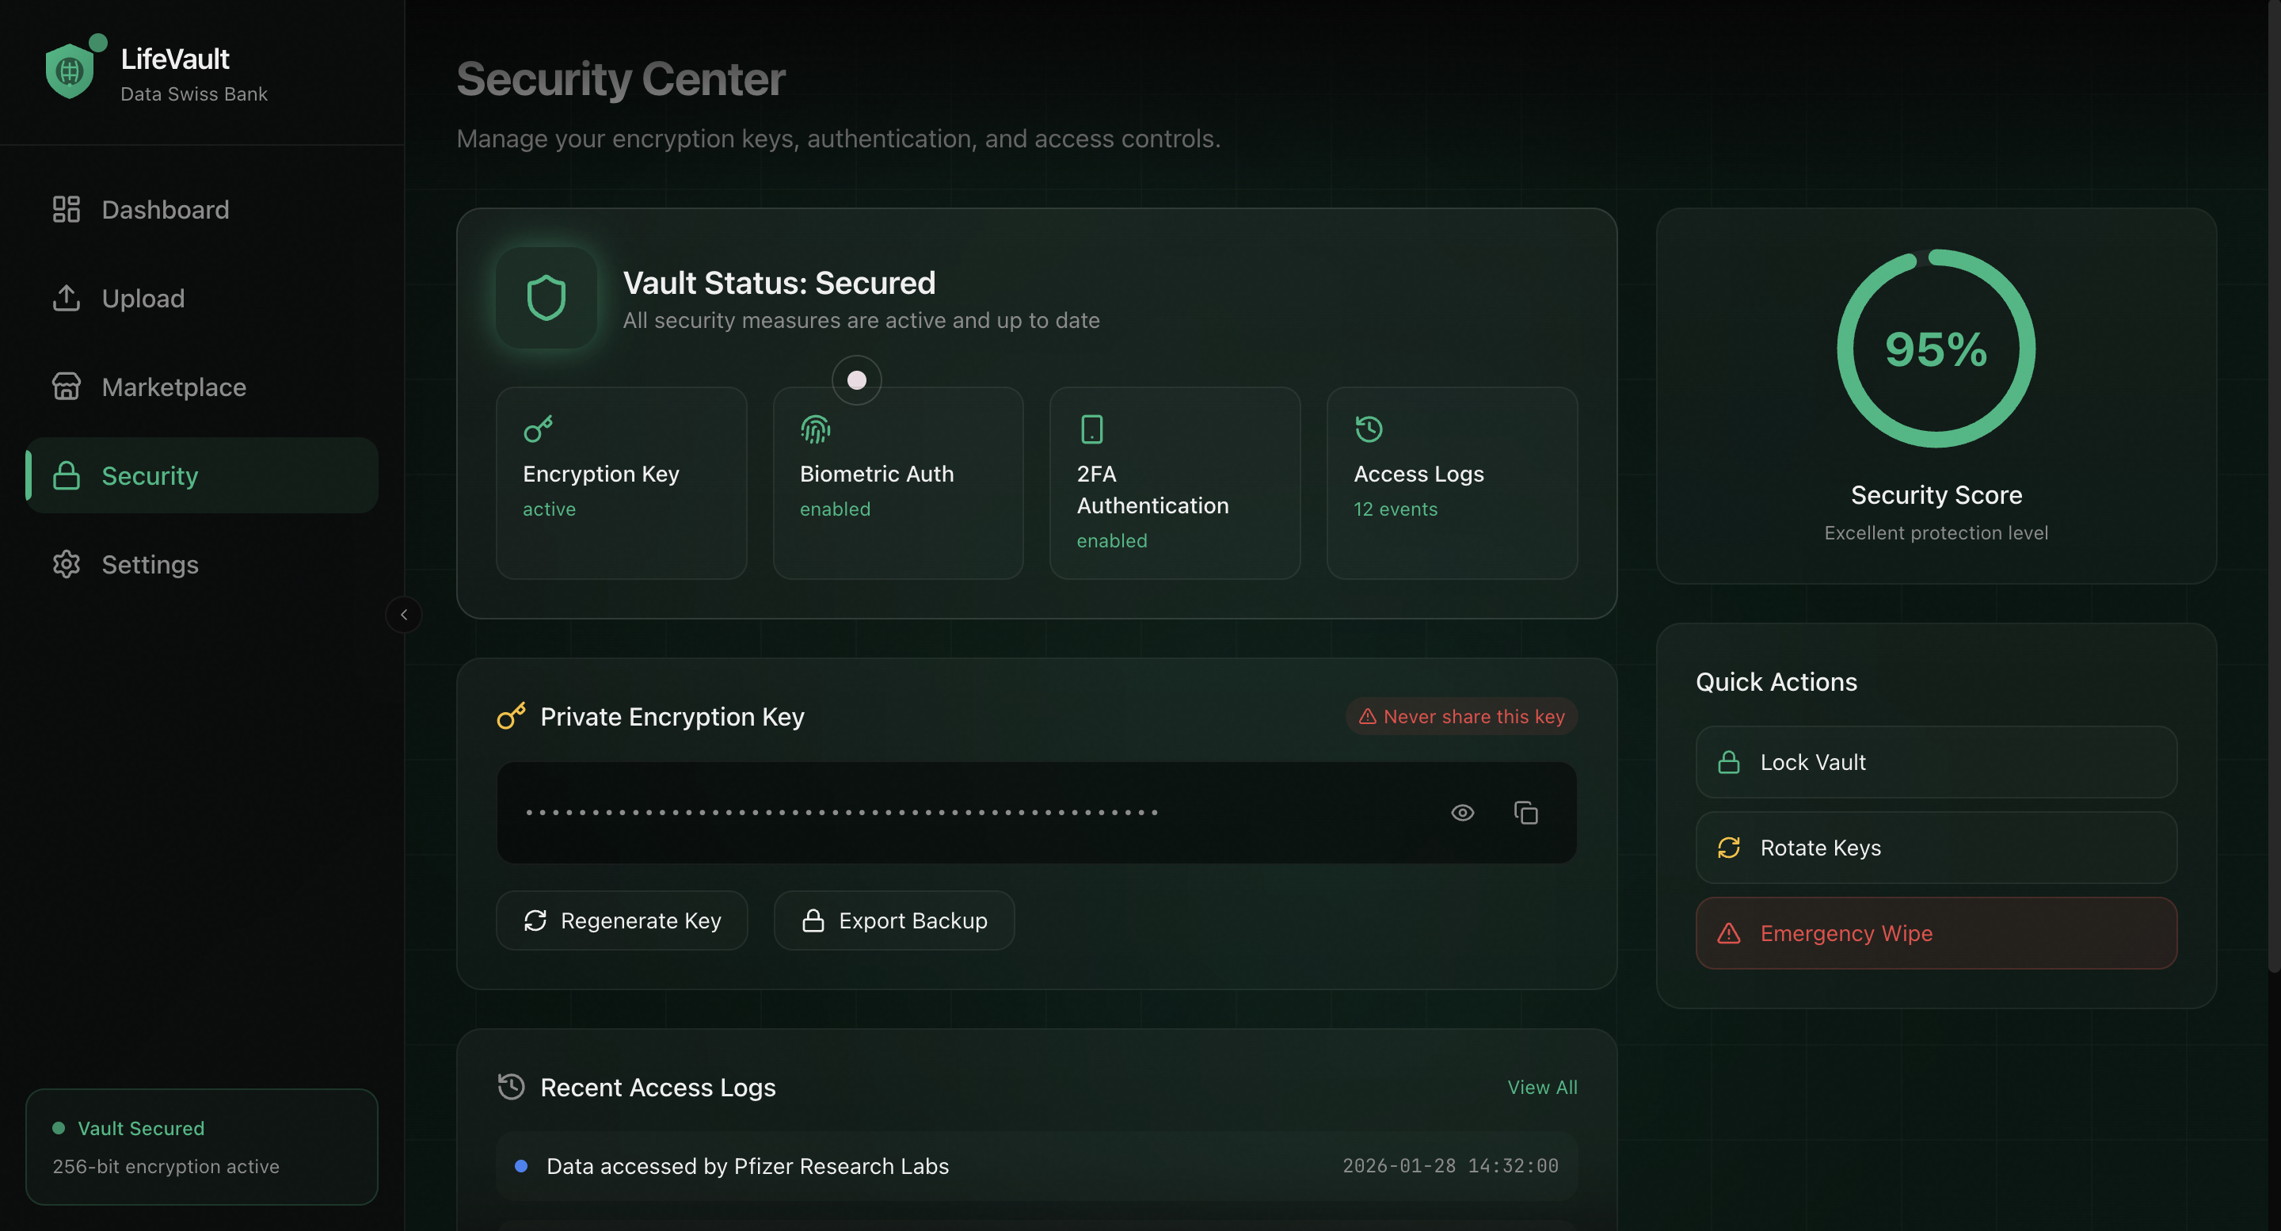This screenshot has width=2281, height=1231.
Task: Click the Vault Status shield icon
Action: point(546,298)
